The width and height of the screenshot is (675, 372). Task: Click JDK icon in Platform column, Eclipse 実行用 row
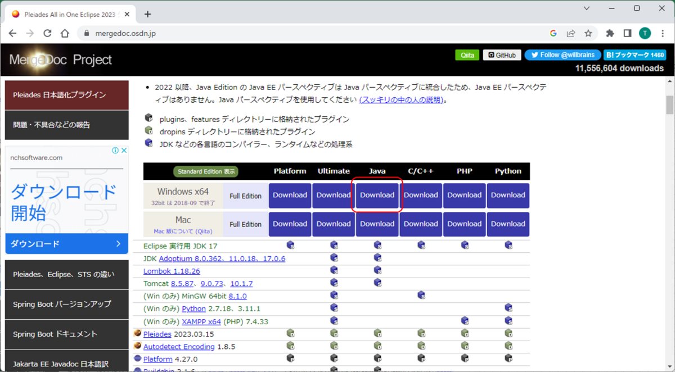point(290,245)
